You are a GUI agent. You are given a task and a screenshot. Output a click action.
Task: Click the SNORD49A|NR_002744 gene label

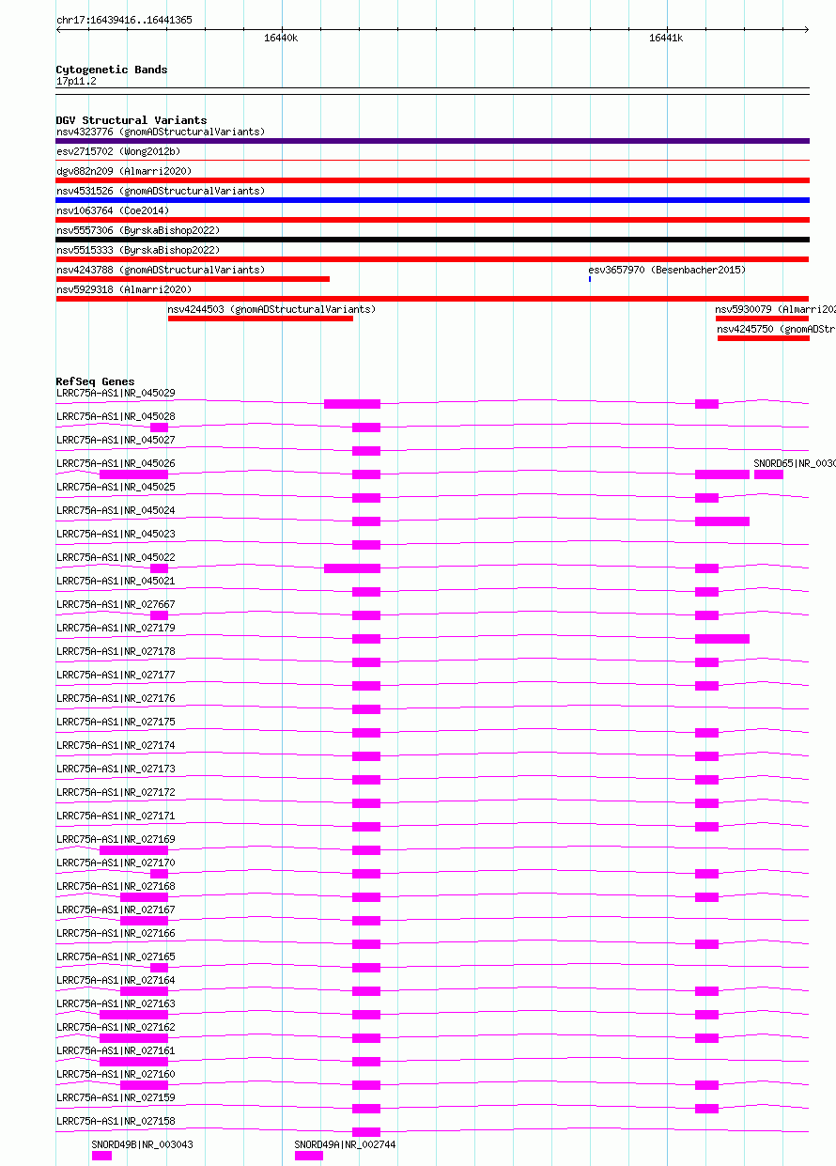[x=346, y=1144]
